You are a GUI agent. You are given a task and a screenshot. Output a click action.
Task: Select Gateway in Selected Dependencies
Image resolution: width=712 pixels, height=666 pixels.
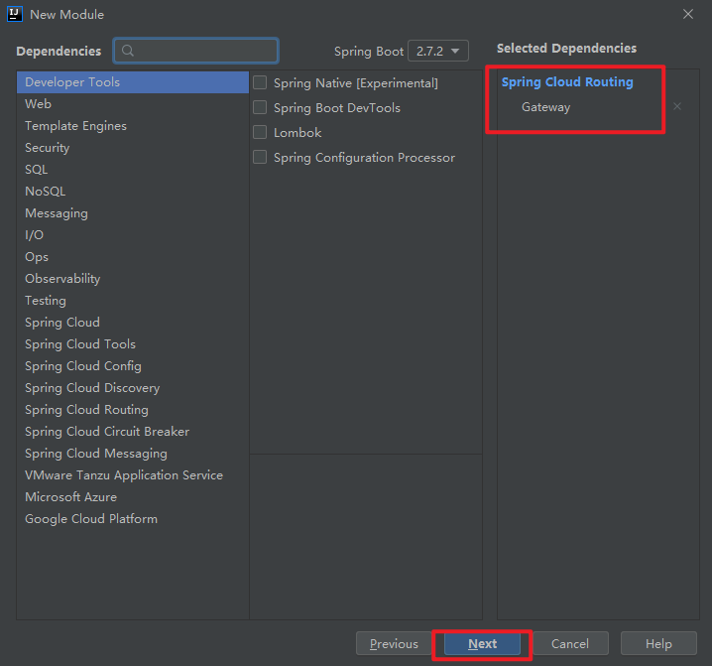coord(546,107)
